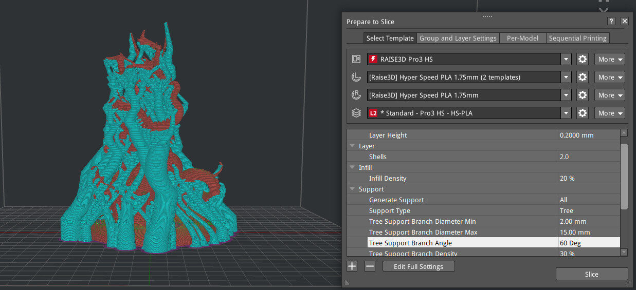Screen dimensions: 636x290
Task: Edit Branch Diameter Min value 2.00 mm
Action: pyautogui.click(x=589, y=222)
